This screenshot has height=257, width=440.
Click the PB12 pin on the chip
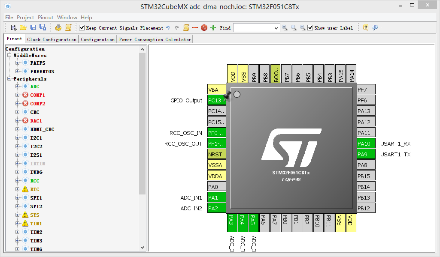(x=366, y=208)
